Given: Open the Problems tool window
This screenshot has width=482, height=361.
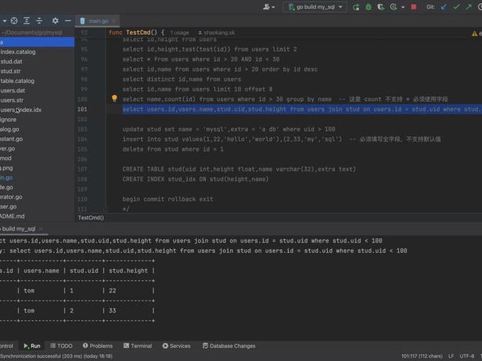Looking at the screenshot, I should coord(98,346).
